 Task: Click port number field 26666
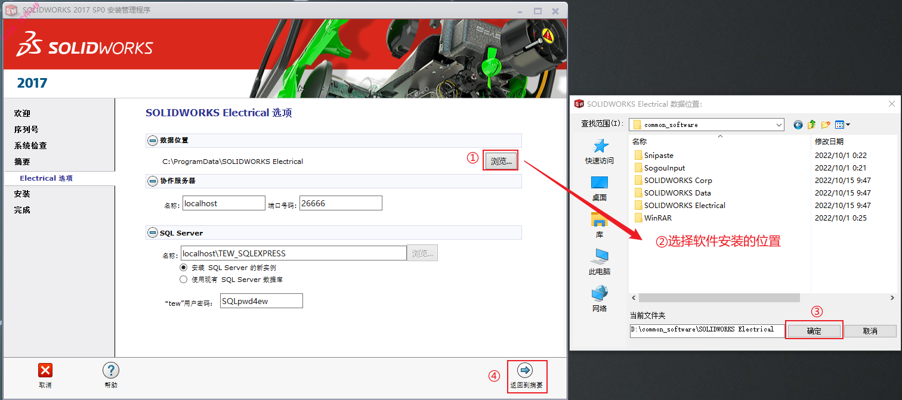click(341, 203)
